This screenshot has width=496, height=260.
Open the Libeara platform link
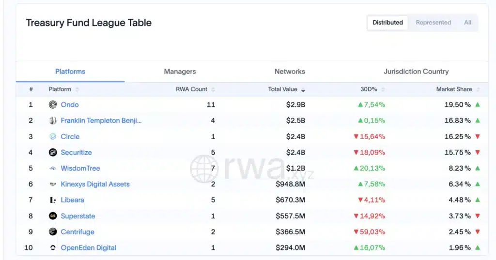click(x=73, y=200)
